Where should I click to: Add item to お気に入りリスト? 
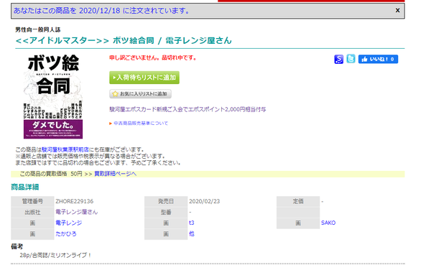(141, 94)
